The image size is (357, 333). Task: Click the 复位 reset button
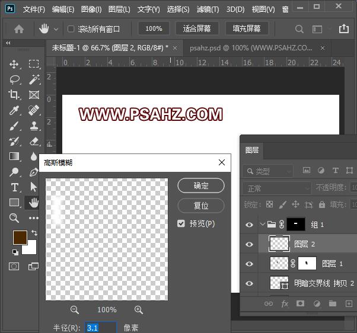tap(201, 206)
